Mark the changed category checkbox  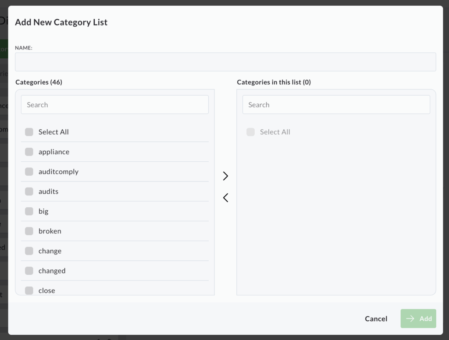click(x=29, y=271)
